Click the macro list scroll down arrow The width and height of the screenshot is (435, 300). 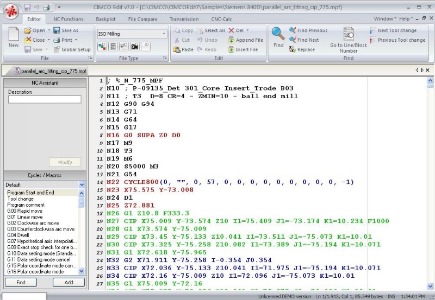pos(82,271)
